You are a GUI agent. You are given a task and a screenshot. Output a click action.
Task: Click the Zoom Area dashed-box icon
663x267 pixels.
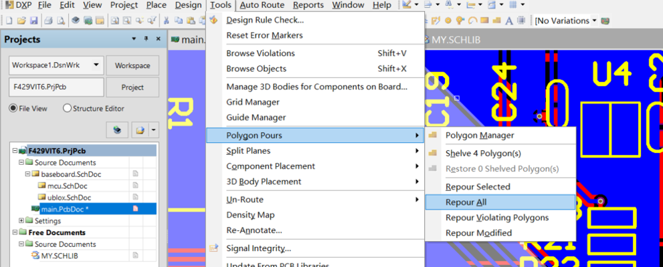click(126, 21)
